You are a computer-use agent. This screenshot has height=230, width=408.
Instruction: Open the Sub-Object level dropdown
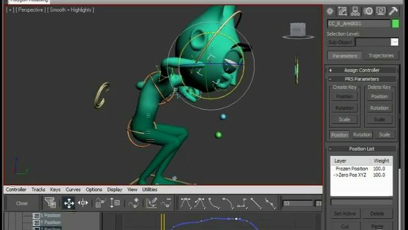click(x=395, y=42)
